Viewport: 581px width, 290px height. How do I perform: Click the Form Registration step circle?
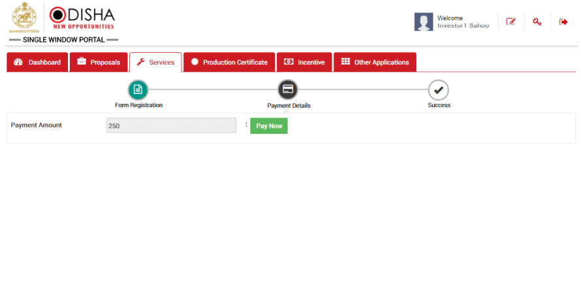click(x=138, y=89)
